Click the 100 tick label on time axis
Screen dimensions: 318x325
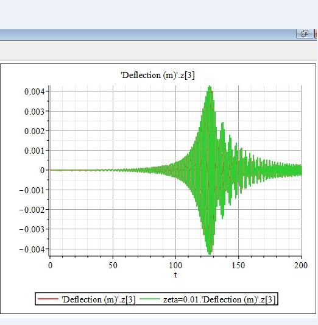[175, 265]
